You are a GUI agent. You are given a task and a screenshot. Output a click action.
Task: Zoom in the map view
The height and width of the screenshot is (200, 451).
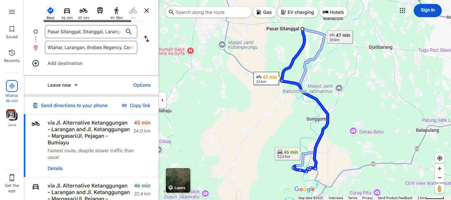click(x=439, y=169)
